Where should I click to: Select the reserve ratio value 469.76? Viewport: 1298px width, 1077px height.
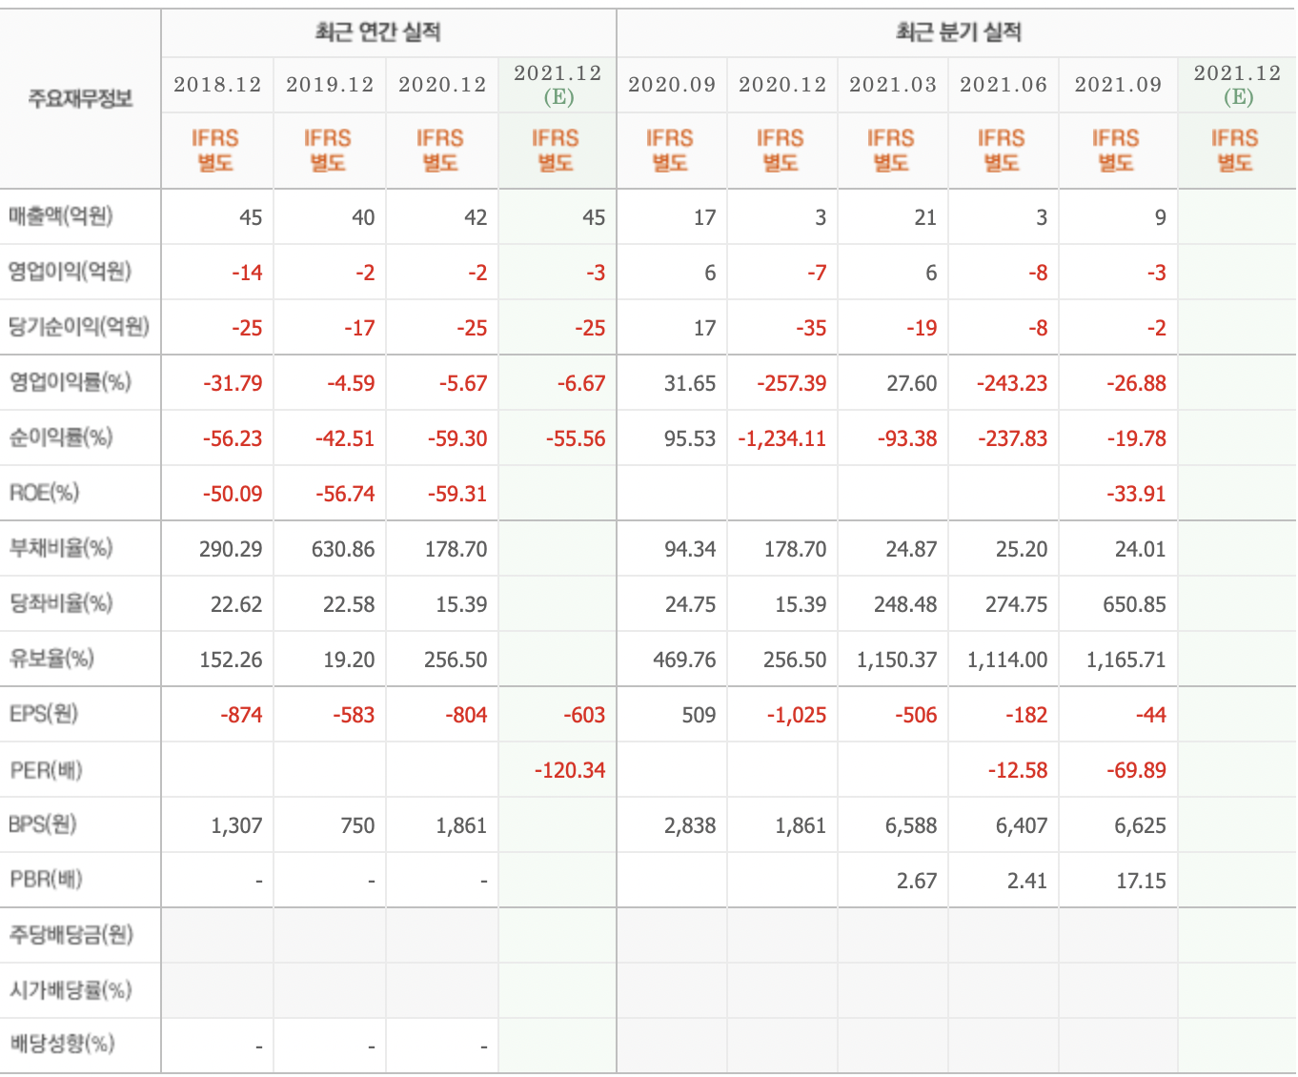tap(684, 660)
